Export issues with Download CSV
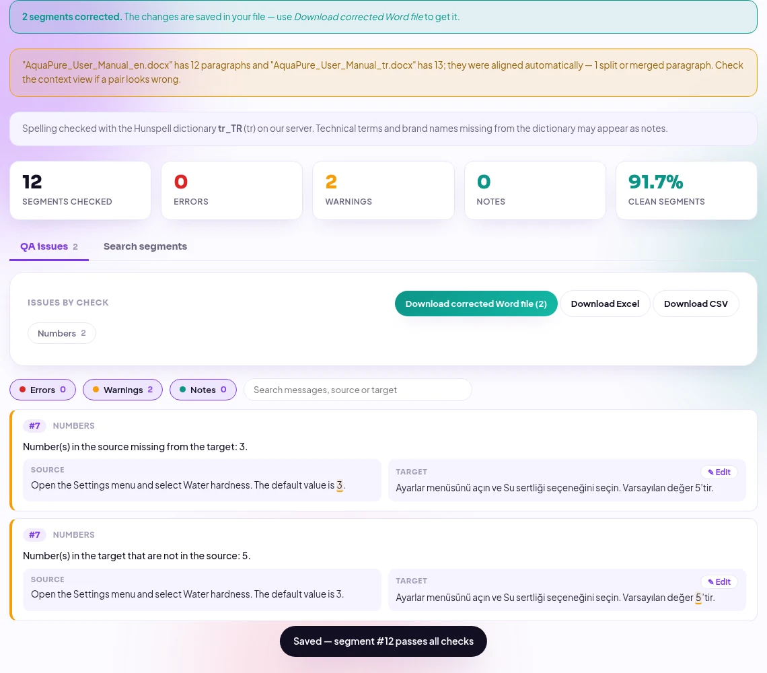This screenshot has height=673, width=767. point(696,304)
